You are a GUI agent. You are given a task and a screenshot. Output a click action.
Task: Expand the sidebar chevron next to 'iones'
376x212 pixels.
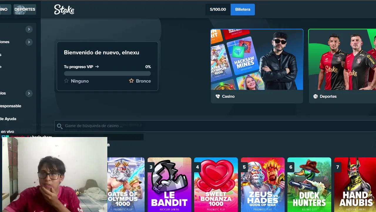coord(29,42)
